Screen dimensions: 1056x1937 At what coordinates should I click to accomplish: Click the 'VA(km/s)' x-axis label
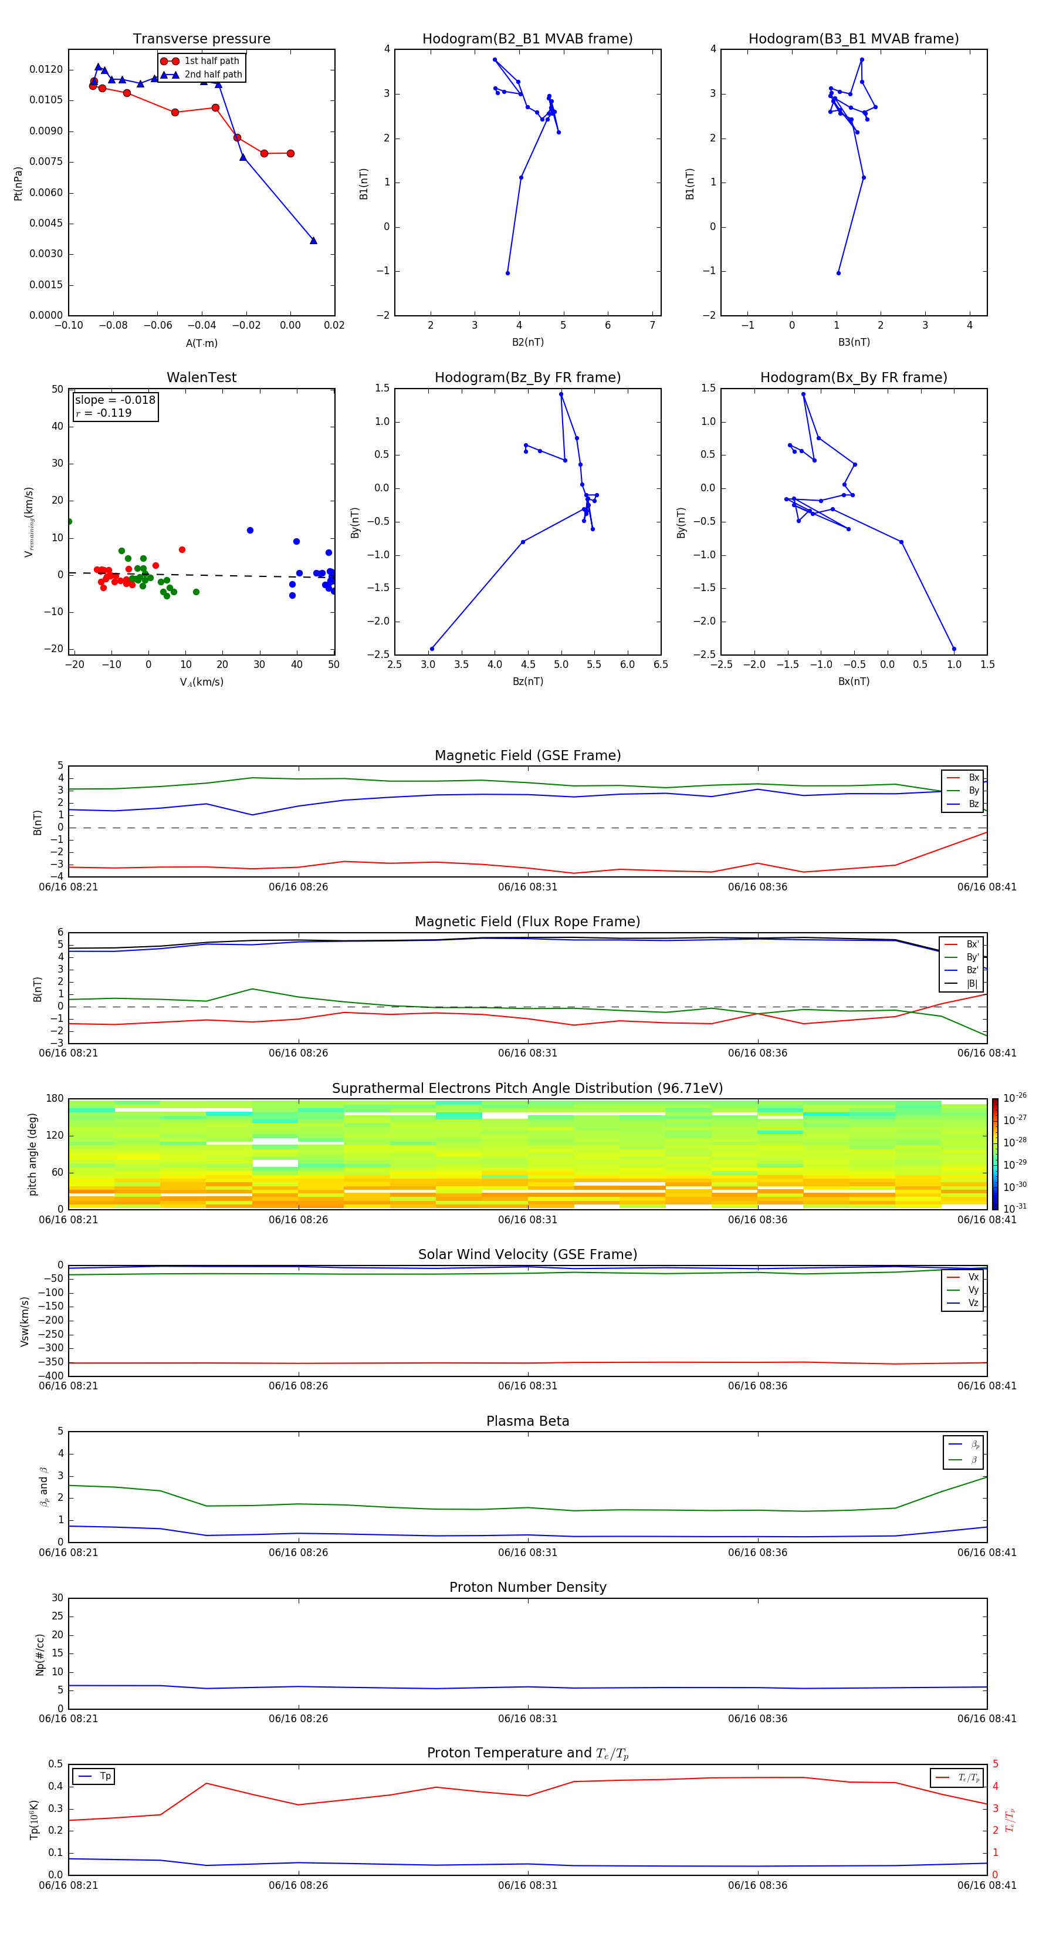coord(201,682)
